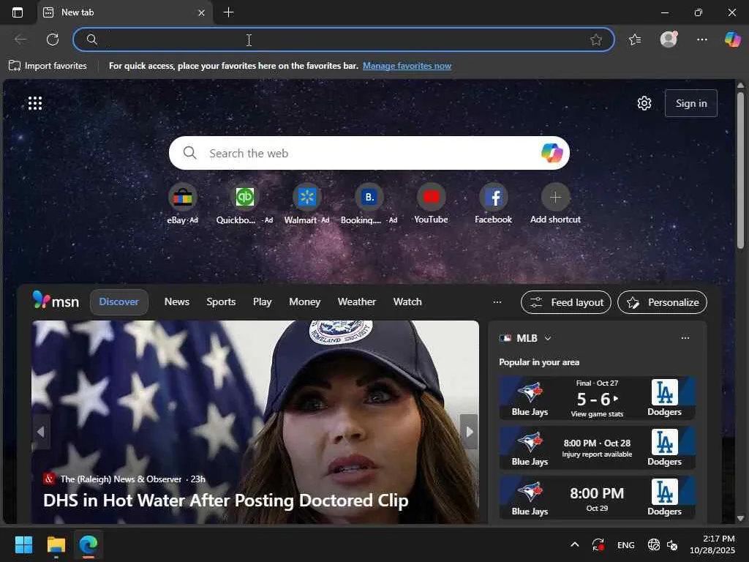Click Add shortcut plus tile
749x562 pixels.
tap(555, 203)
